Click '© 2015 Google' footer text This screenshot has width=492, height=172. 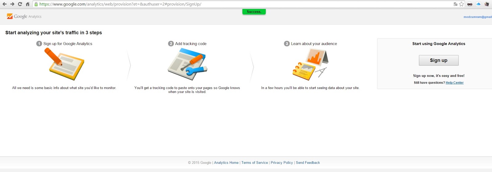point(200,163)
